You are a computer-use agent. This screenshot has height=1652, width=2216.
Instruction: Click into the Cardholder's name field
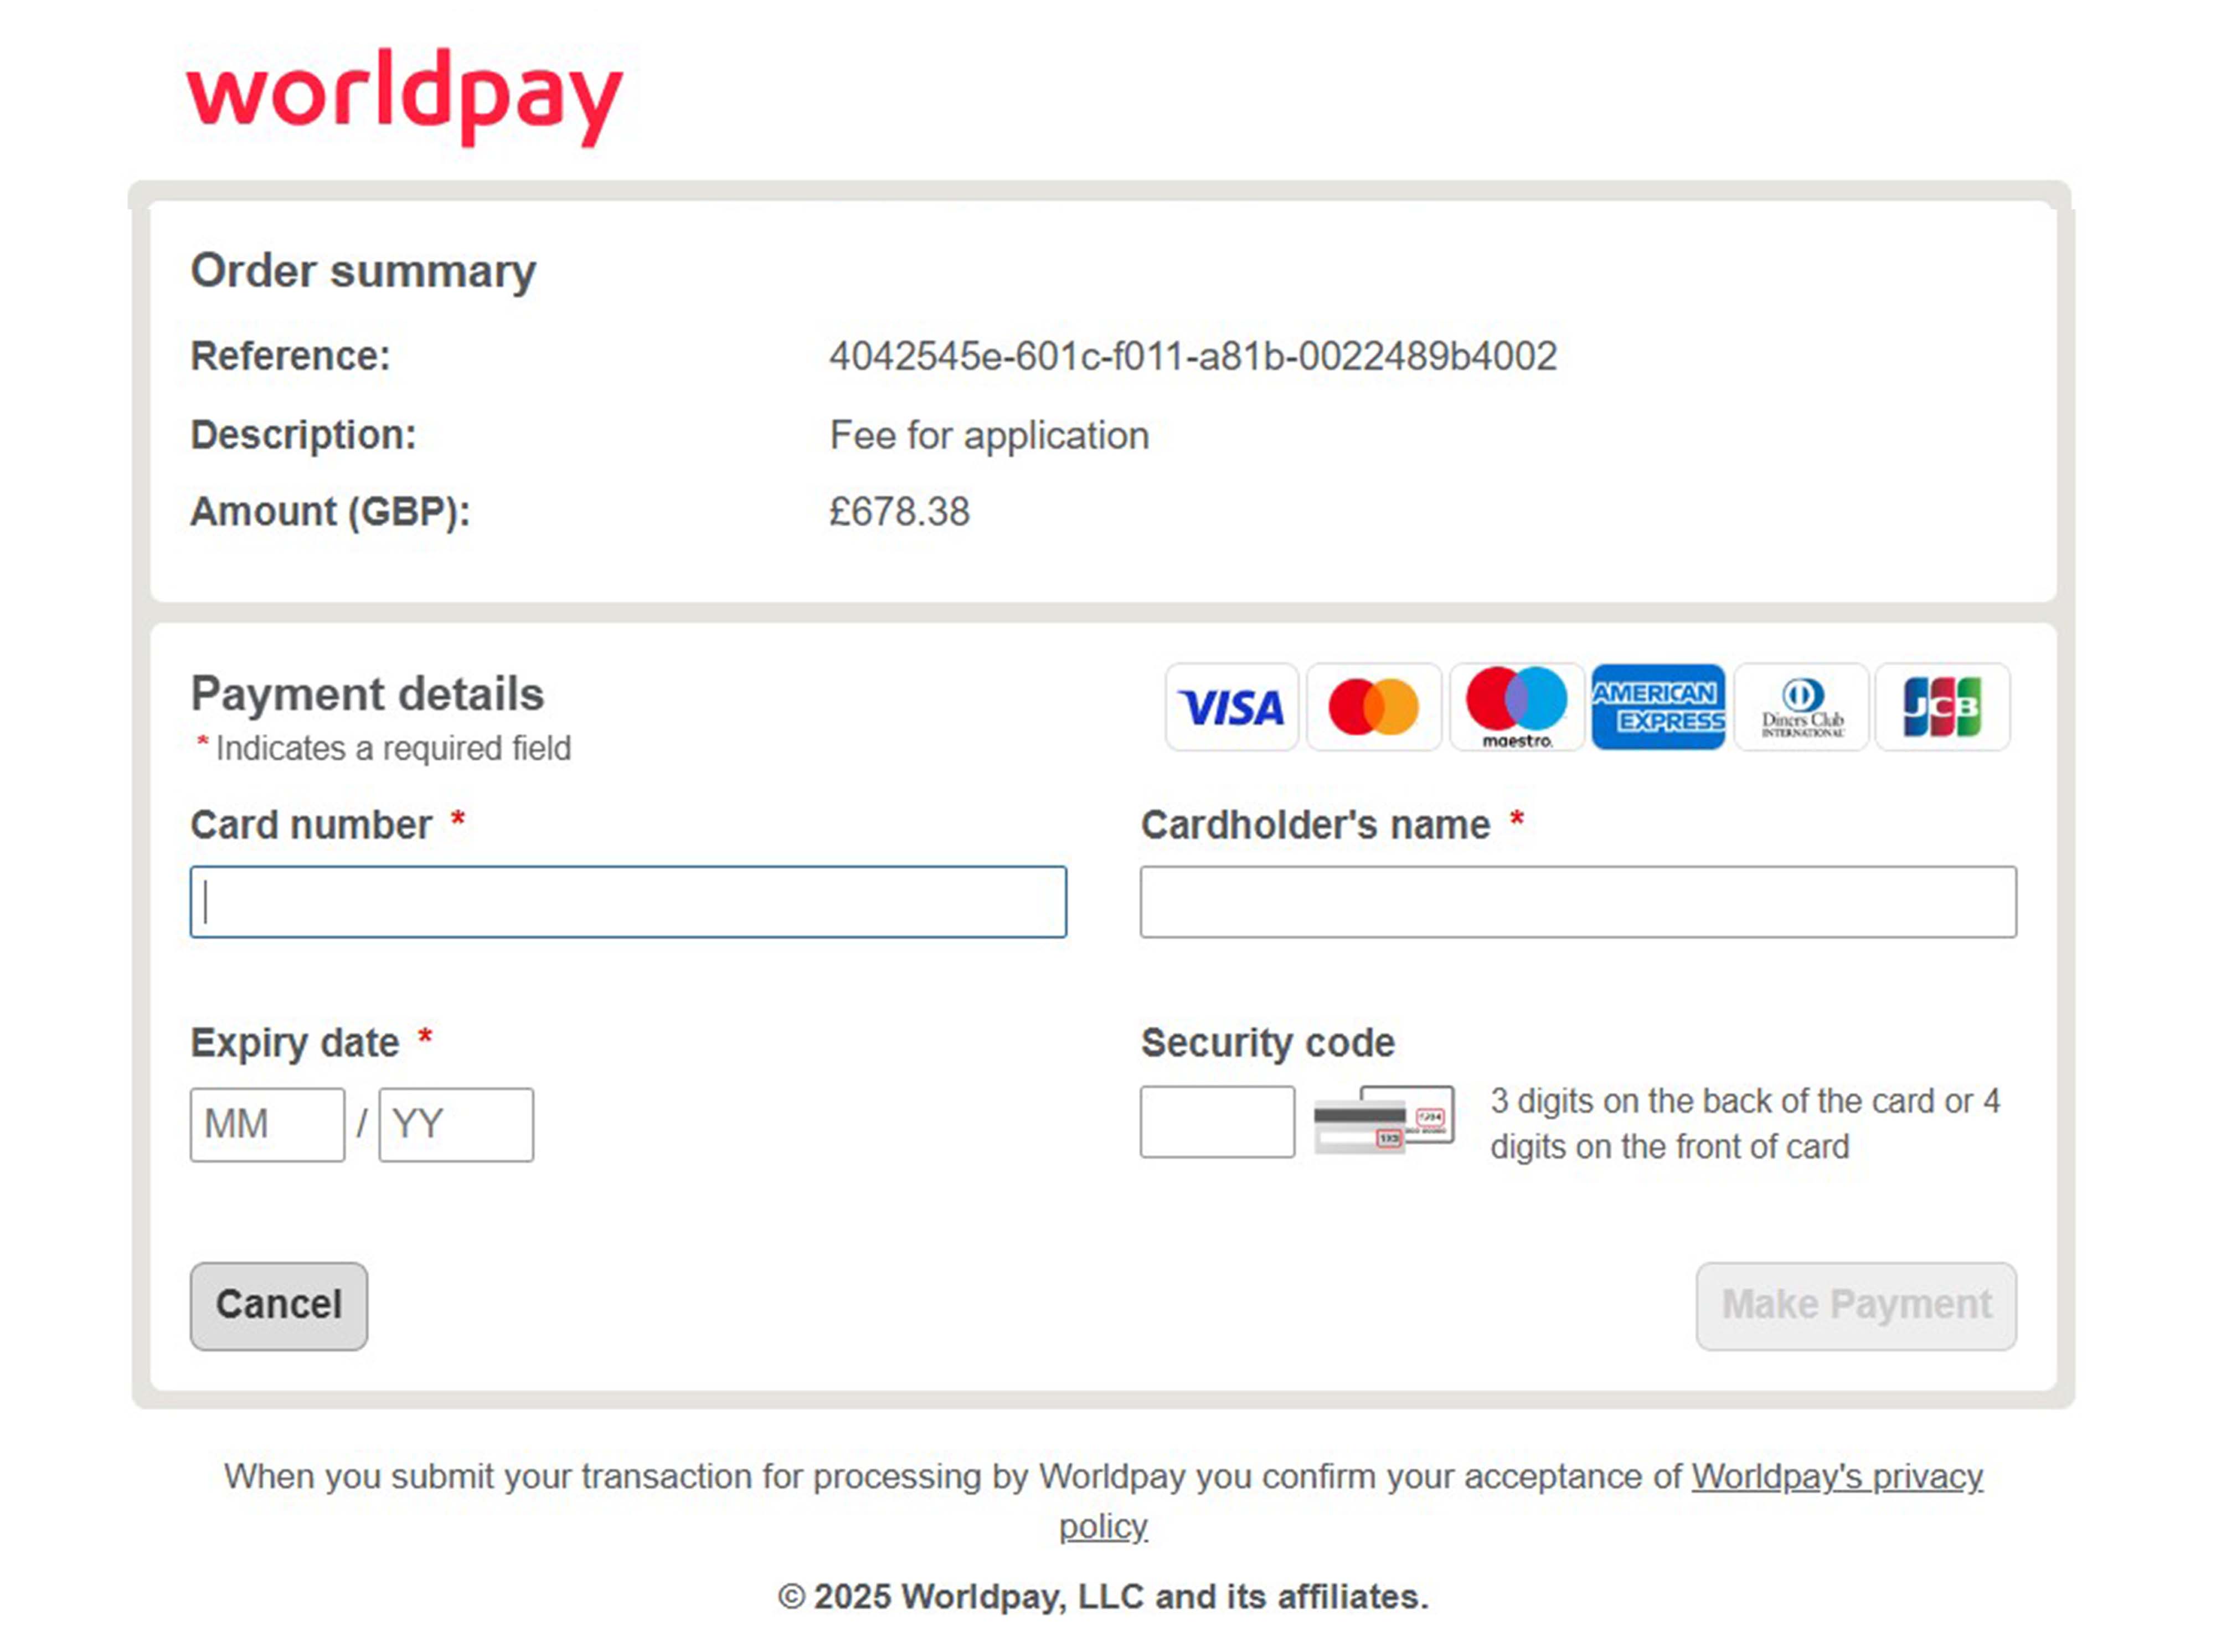[x=1578, y=902]
